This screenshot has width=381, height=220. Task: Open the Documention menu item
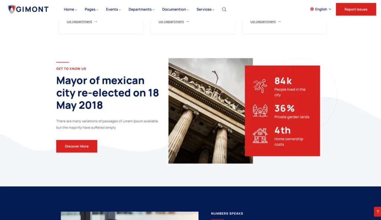pyautogui.click(x=175, y=10)
